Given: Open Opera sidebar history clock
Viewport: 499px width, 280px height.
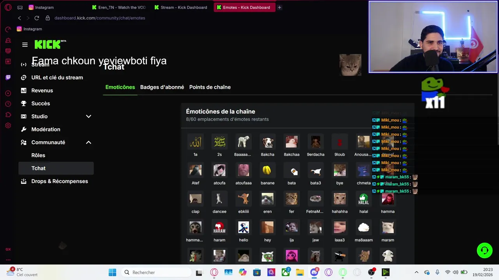Looking at the screenshot, I should pos(8,104).
